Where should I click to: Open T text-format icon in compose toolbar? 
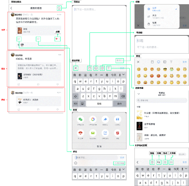[x=109, y=68]
